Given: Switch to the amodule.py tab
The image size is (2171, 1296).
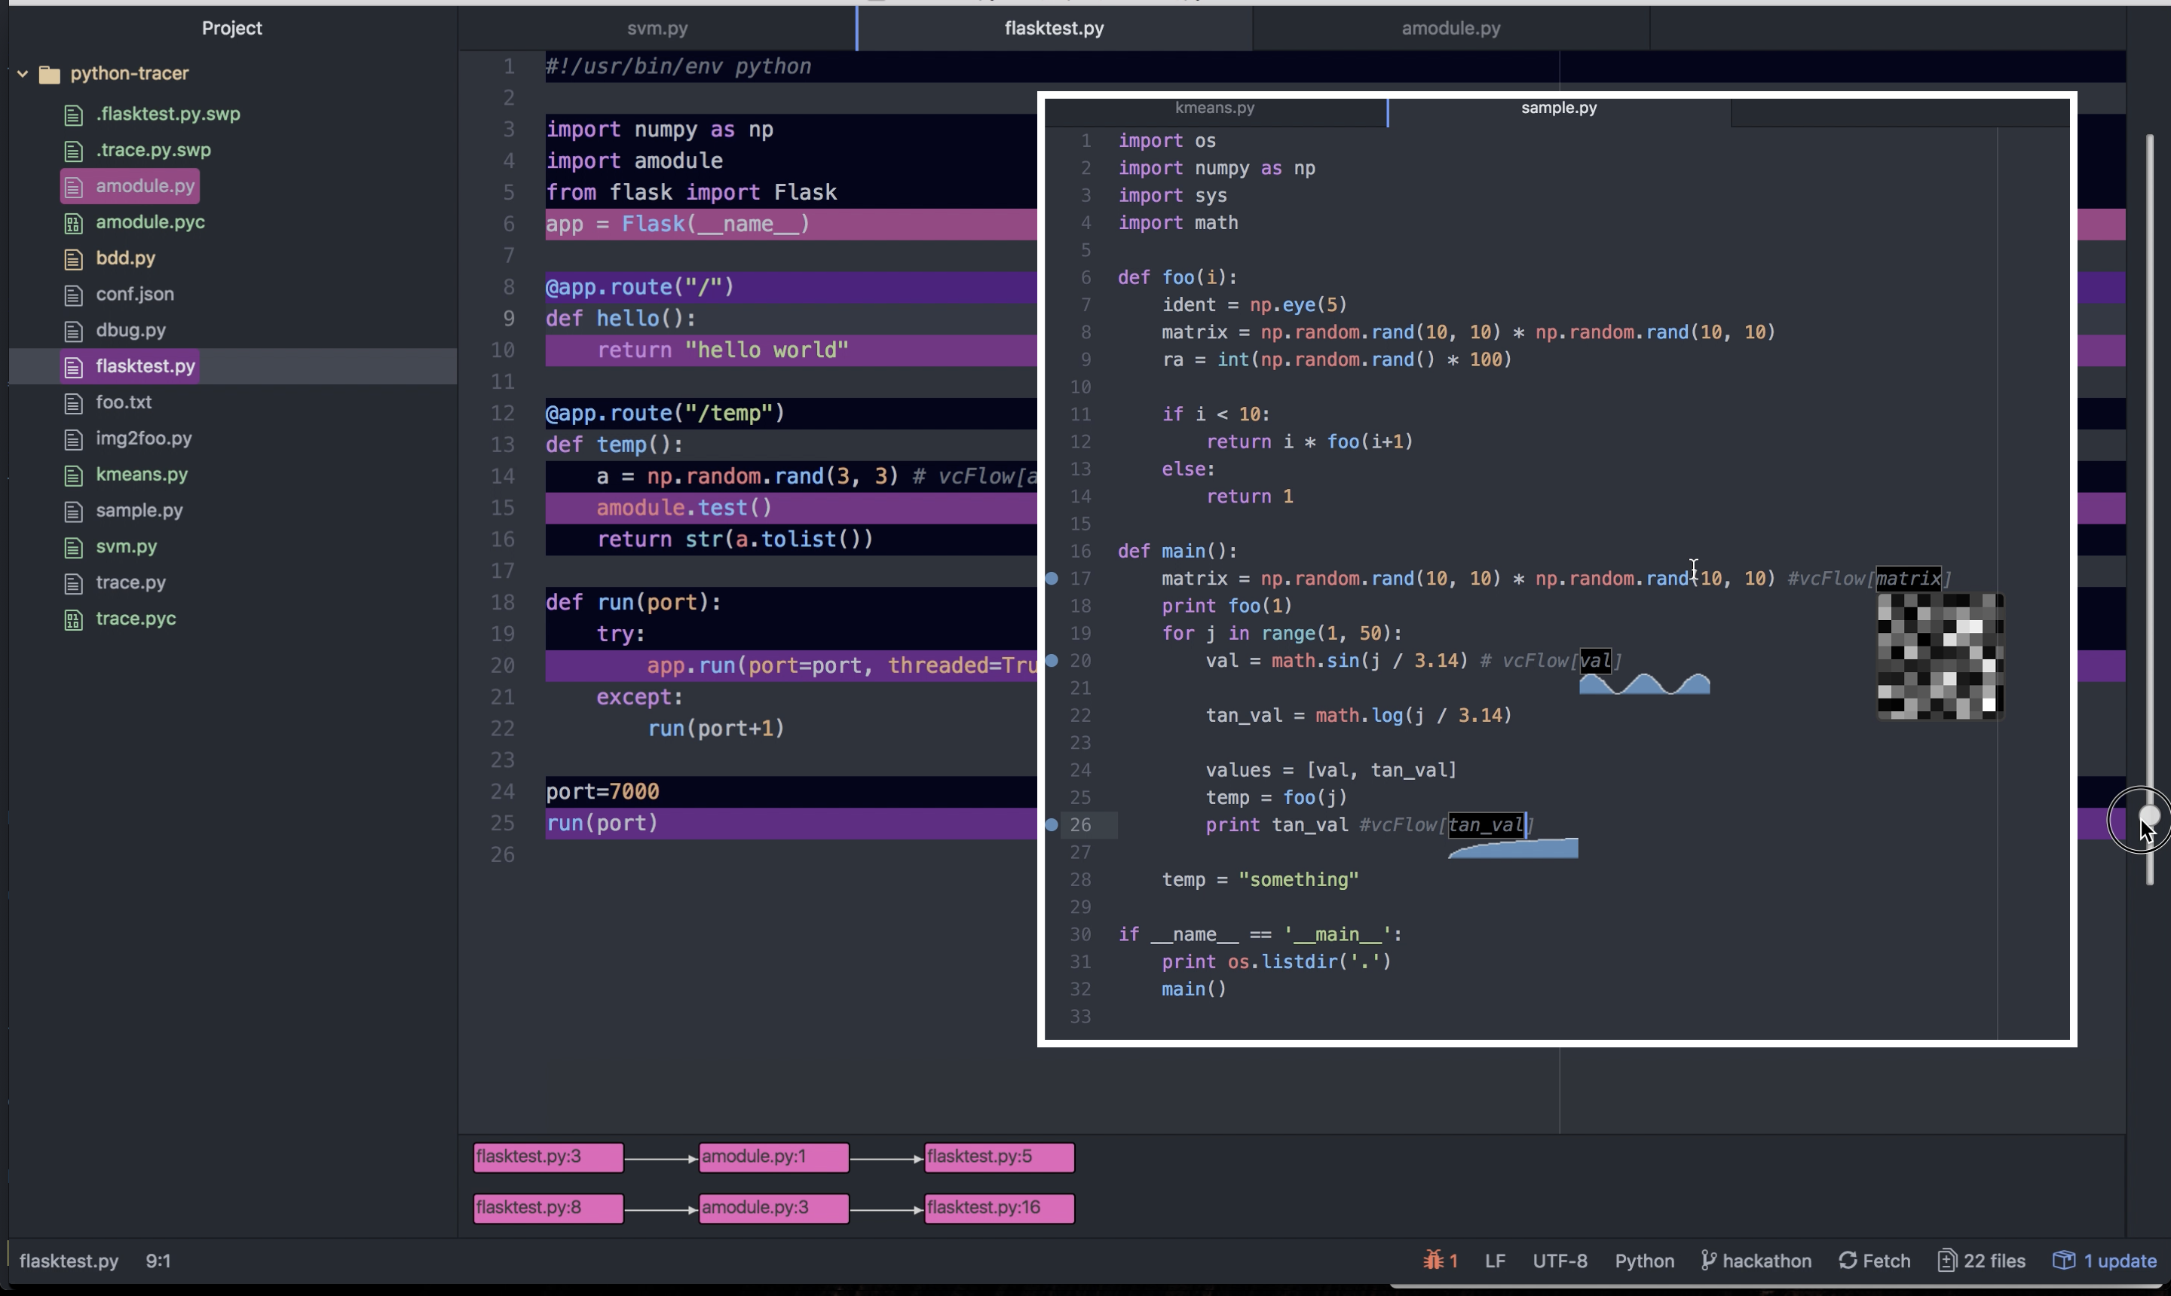Looking at the screenshot, I should 1450,28.
